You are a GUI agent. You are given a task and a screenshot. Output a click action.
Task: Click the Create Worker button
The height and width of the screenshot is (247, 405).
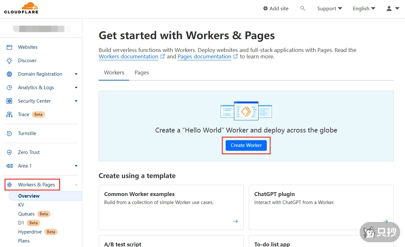[246, 145]
